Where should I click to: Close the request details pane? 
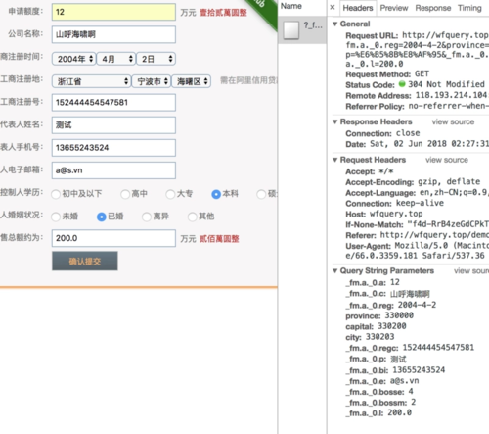[333, 7]
